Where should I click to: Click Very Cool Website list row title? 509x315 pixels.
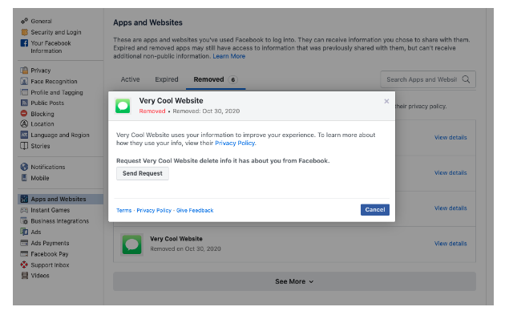coord(176,239)
